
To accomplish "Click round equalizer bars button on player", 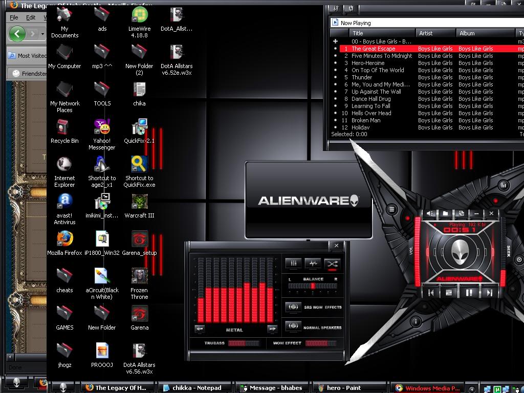I will click(x=504, y=185).
